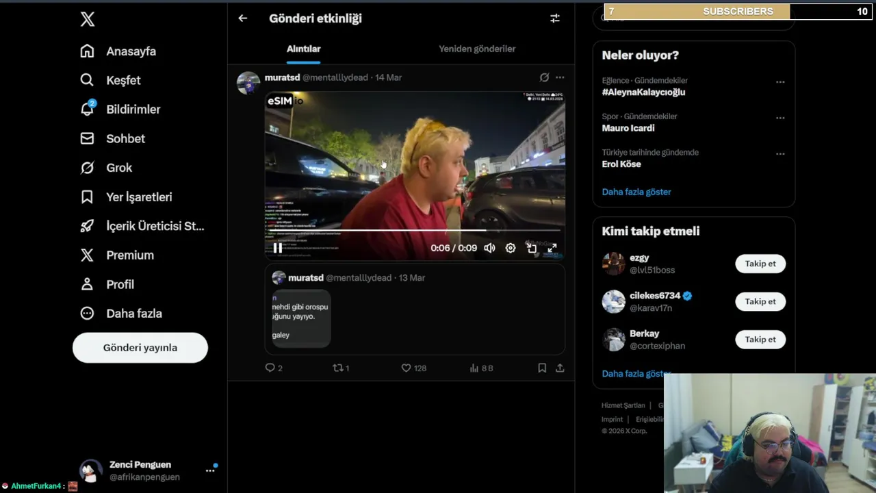876x493 pixels.
Task: Repost using the retweet icon
Action: click(337, 368)
